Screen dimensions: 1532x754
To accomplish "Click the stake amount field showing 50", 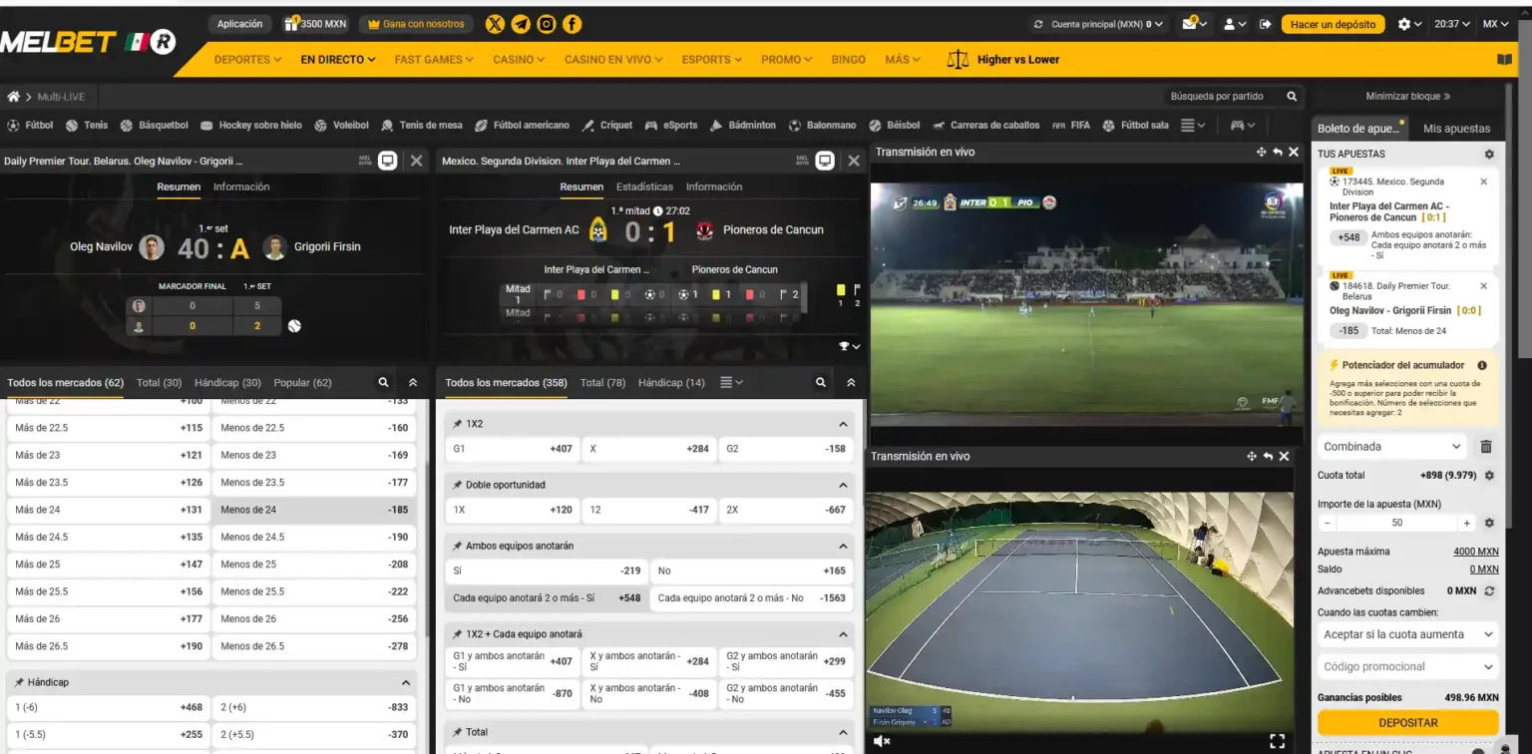I will [x=1396, y=523].
